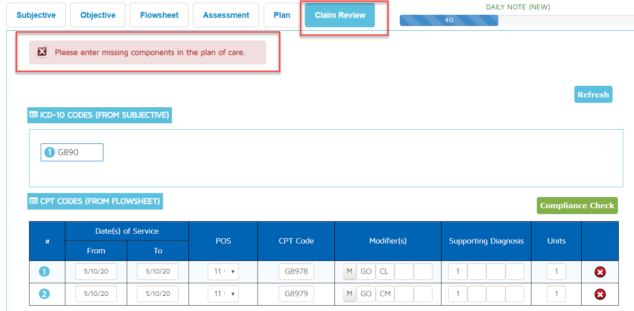The height and width of the screenshot is (311, 634).
Task: Run the Compliance Check
Action: pos(577,206)
